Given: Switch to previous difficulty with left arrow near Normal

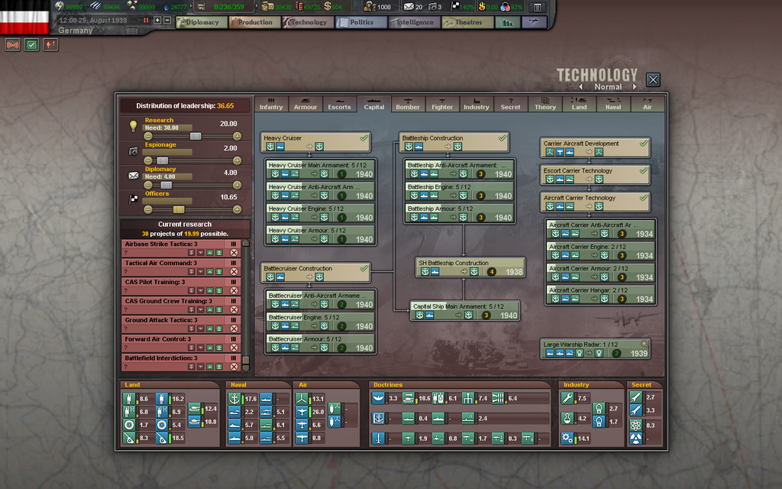Looking at the screenshot, I should 580,87.
